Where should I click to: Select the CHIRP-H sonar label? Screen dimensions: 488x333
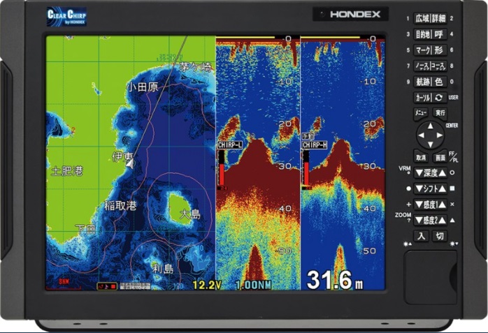point(315,145)
